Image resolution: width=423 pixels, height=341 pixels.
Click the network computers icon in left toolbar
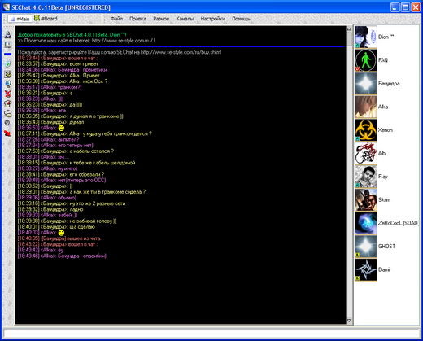tap(8, 35)
